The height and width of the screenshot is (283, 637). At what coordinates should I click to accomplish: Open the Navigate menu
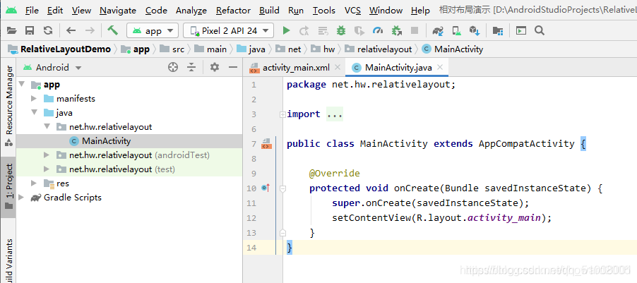118,11
